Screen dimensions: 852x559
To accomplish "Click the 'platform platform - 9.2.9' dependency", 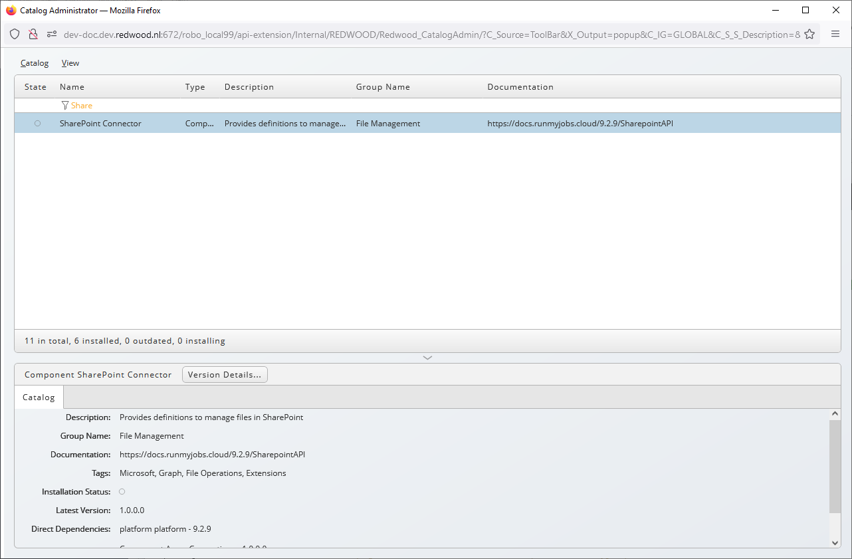I will click(x=165, y=529).
